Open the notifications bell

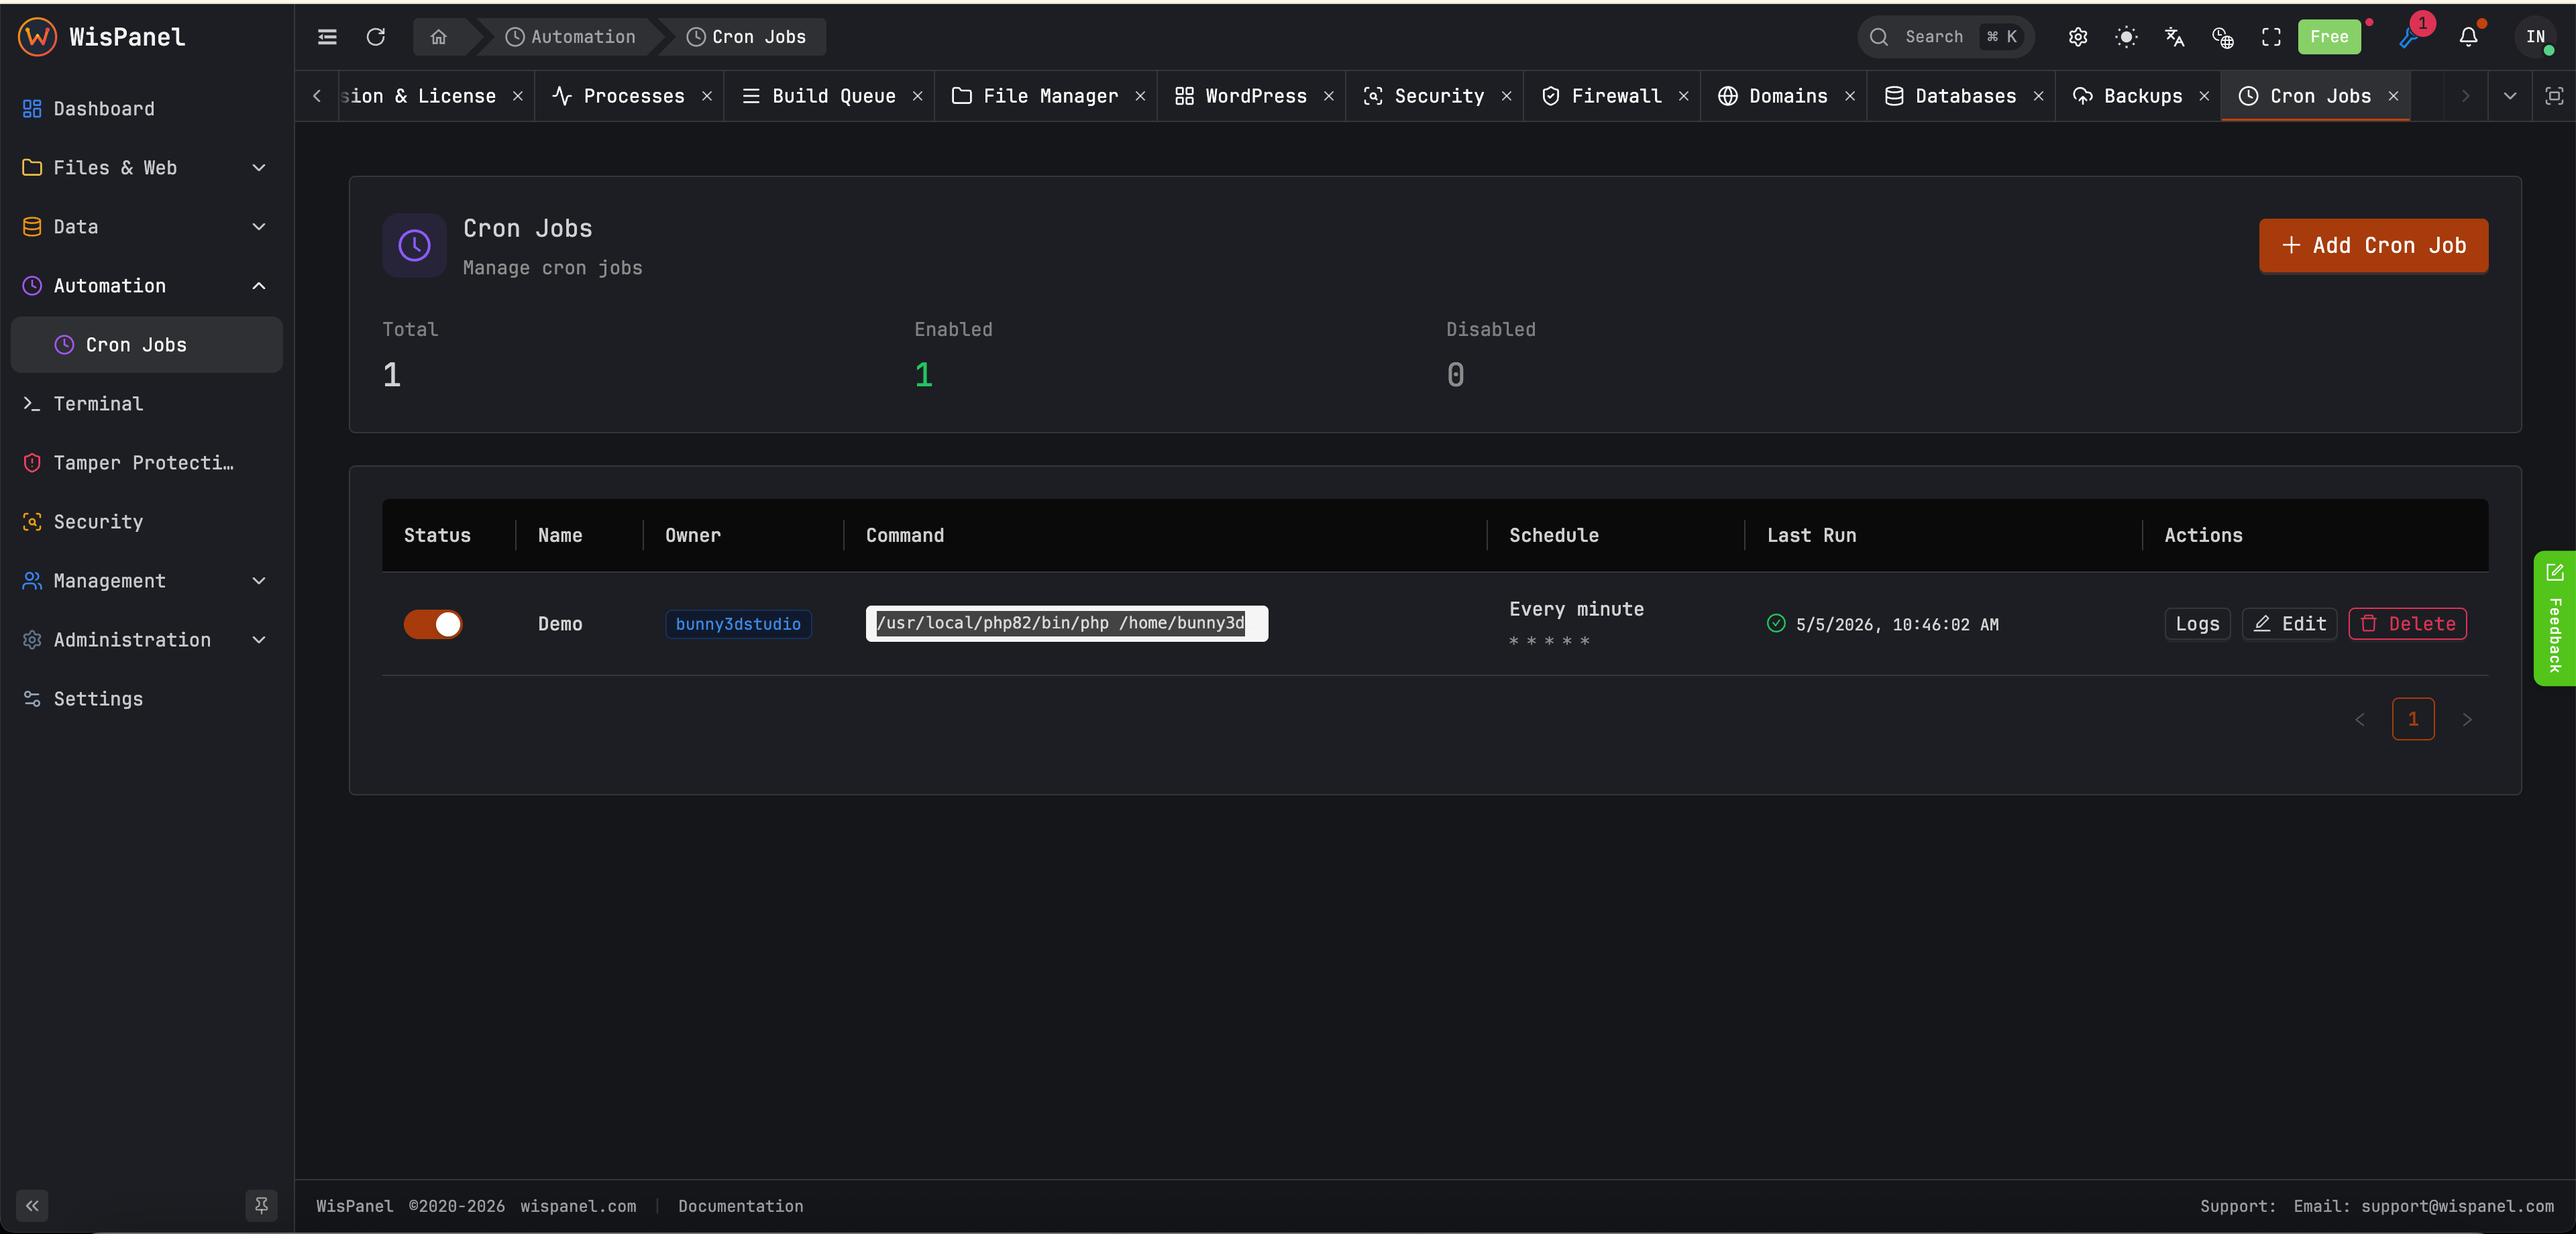coord(2468,37)
